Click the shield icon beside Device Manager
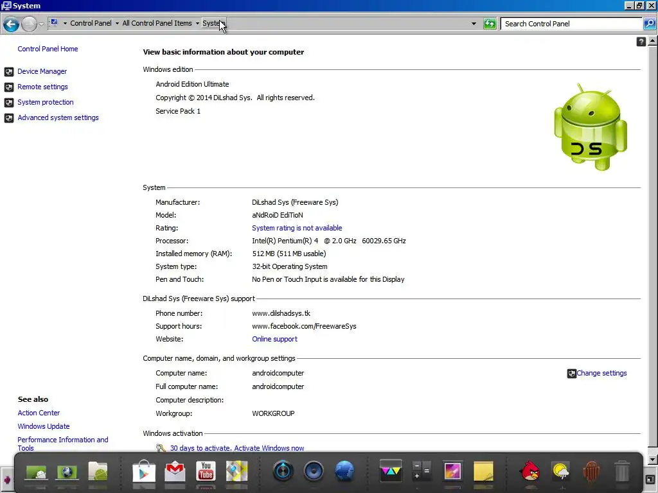This screenshot has width=658, height=493. click(9, 72)
